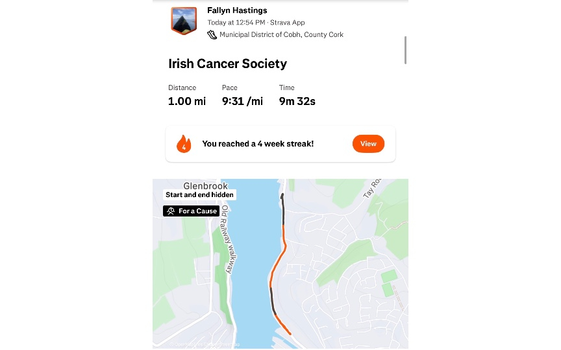The height and width of the screenshot is (350, 561).
Task: Click the For a Cause tag icon
Action: [171, 211]
